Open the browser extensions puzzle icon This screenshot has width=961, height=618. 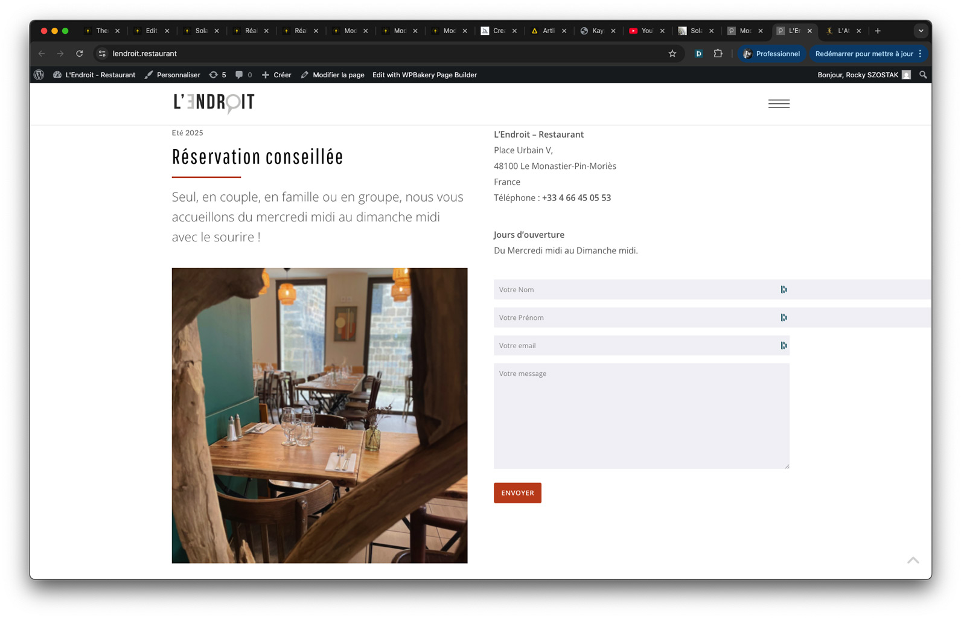click(x=718, y=54)
